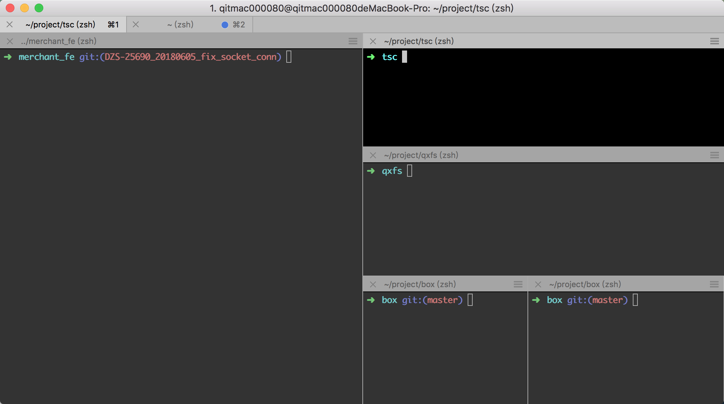Viewport: 724px width, 404px height.
Task: Minimize the window with the yellow button
Action: tap(25, 8)
